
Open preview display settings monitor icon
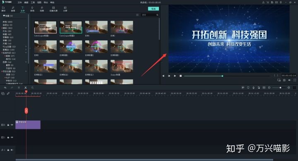pyautogui.click(x=279, y=80)
